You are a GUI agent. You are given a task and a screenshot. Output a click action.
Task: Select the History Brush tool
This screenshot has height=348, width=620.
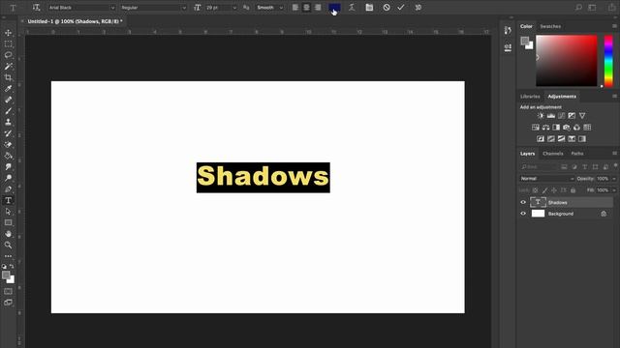click(x=9, y=133)
